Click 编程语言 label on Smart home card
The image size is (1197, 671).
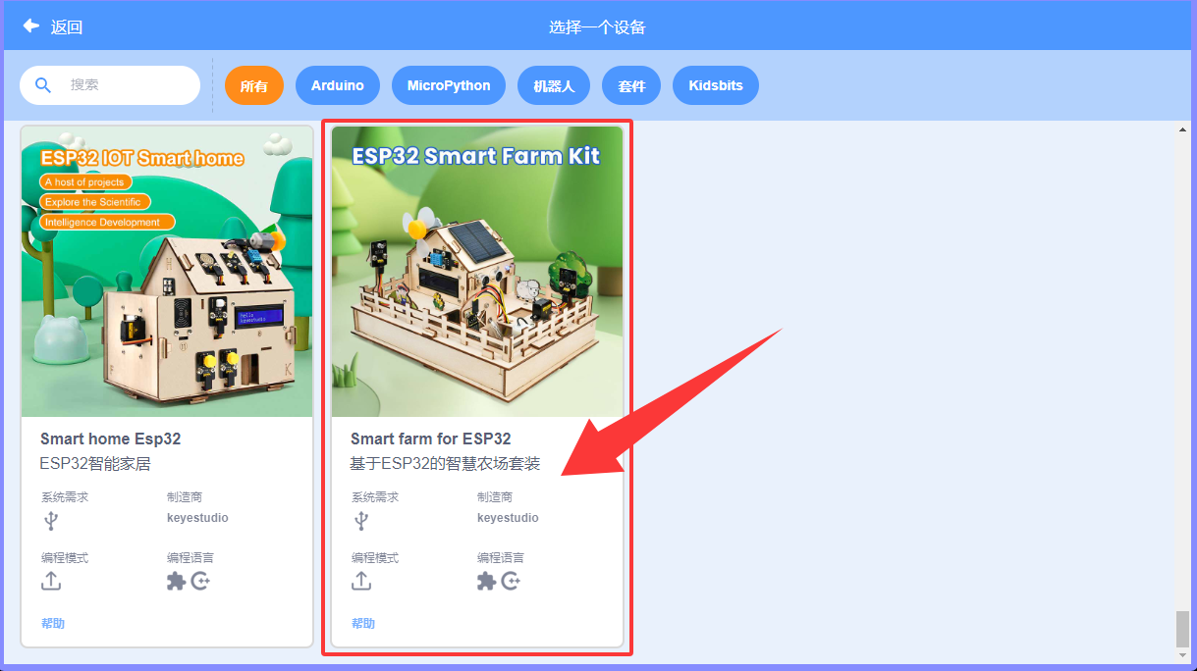190,557
